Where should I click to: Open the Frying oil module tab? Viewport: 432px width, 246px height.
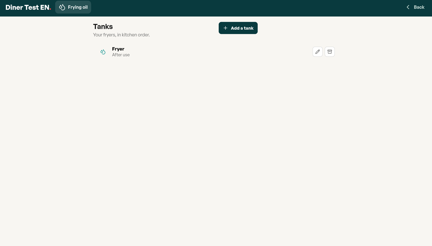(x=73, y=7)
